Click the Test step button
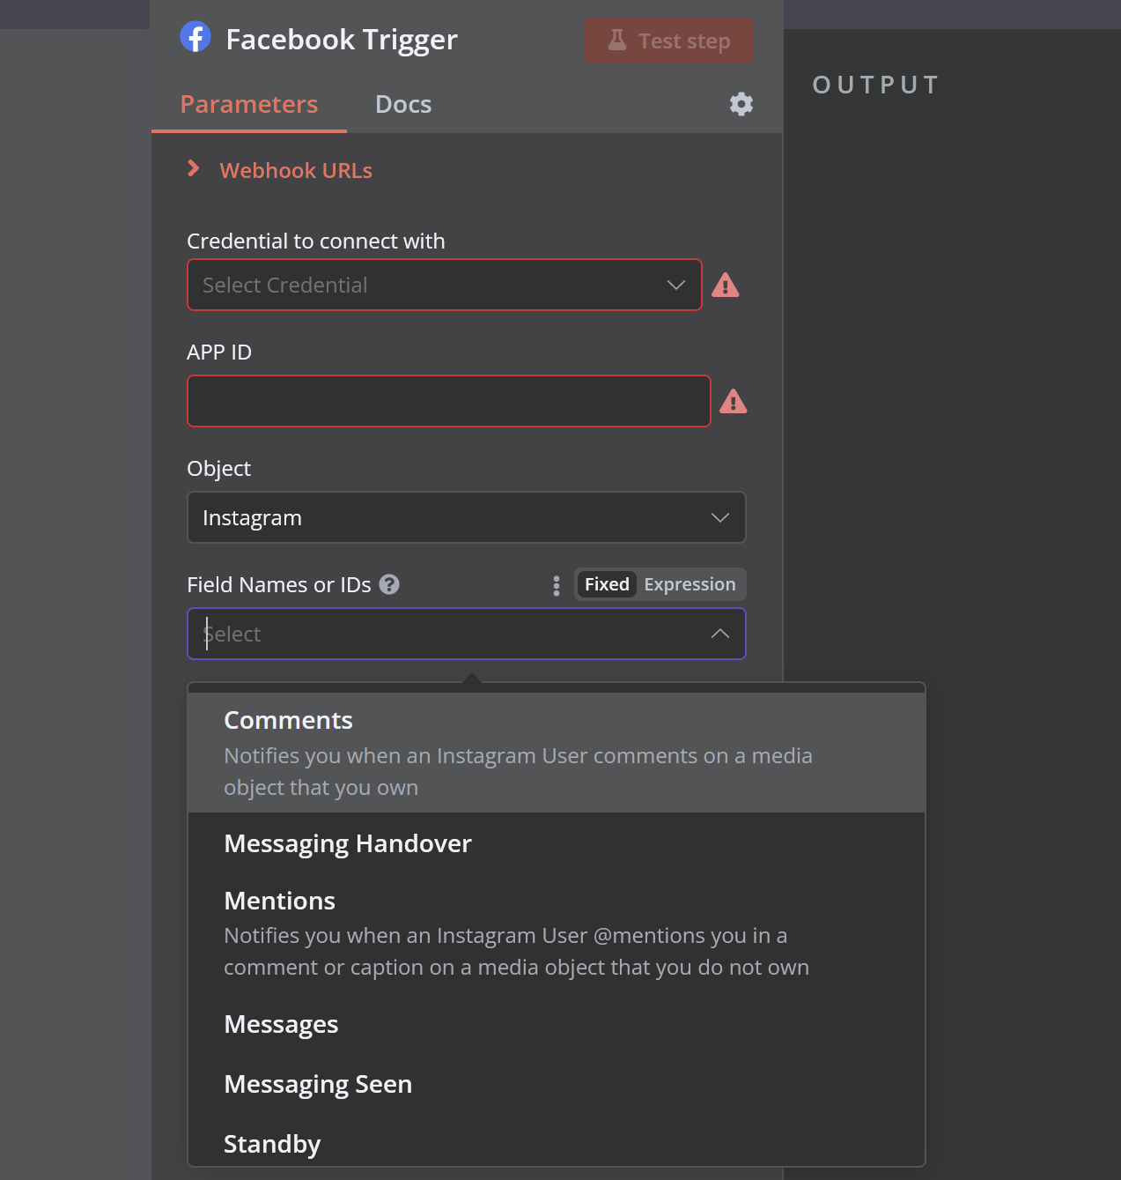 (669, 41)
